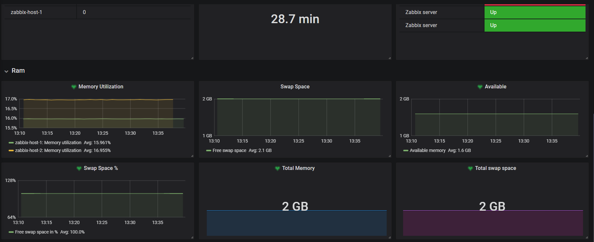Click the Free swap space legend label

tap(229, 150)
